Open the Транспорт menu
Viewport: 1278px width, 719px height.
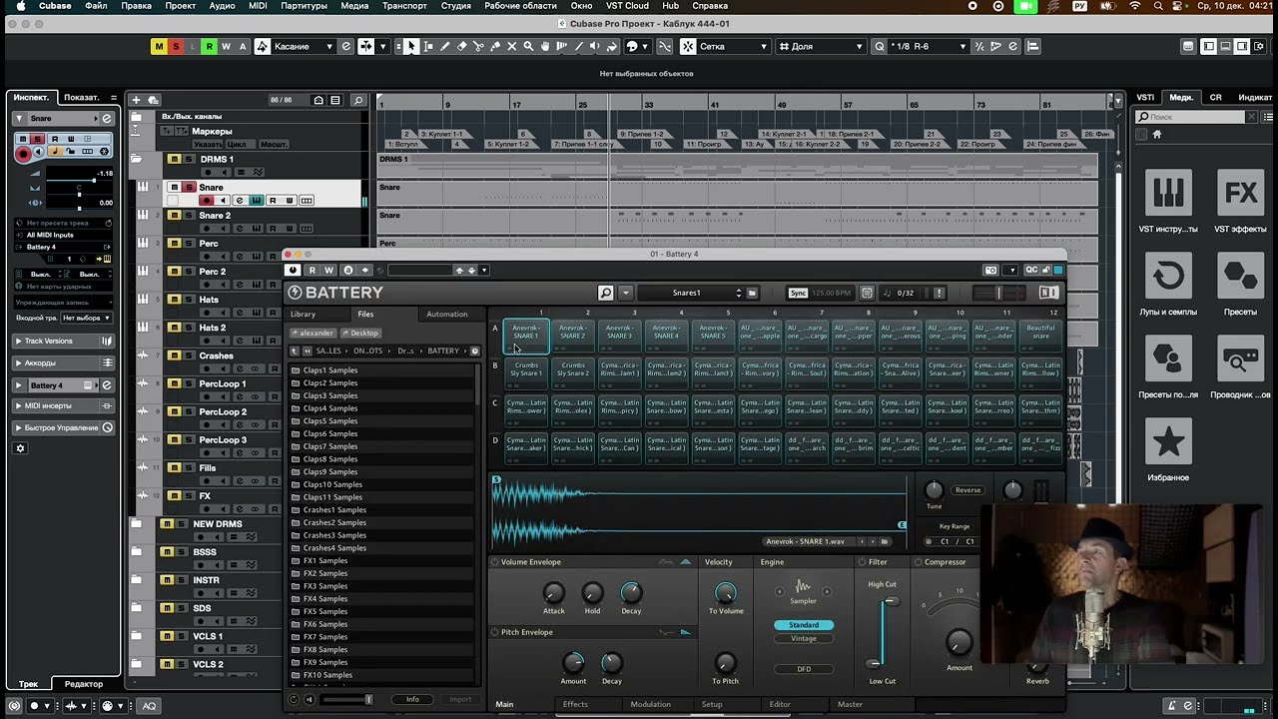(405, 6)
